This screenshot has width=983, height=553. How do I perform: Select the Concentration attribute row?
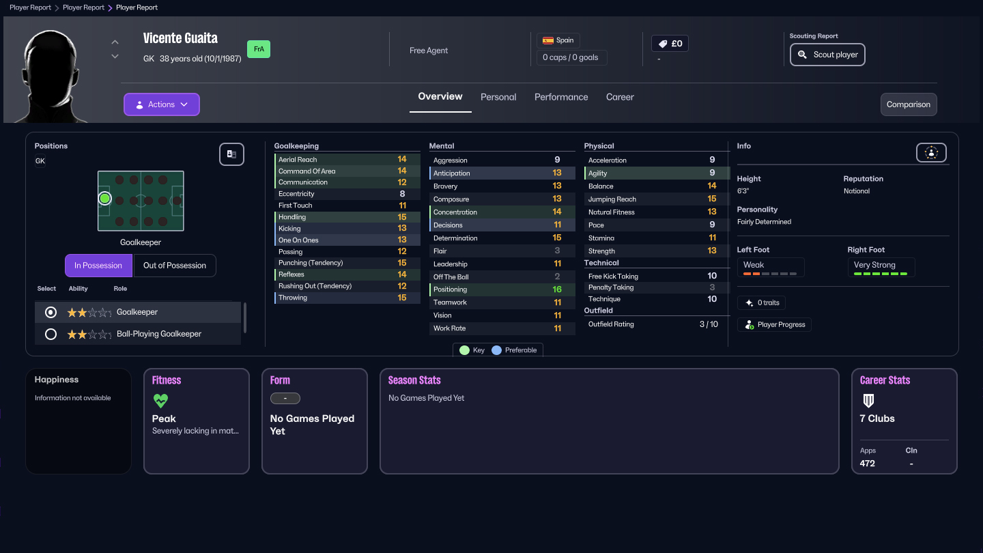[502, 212]
